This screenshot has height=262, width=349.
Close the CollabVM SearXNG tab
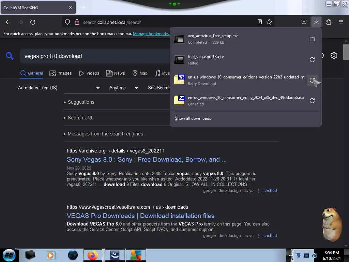click(70, 8)
